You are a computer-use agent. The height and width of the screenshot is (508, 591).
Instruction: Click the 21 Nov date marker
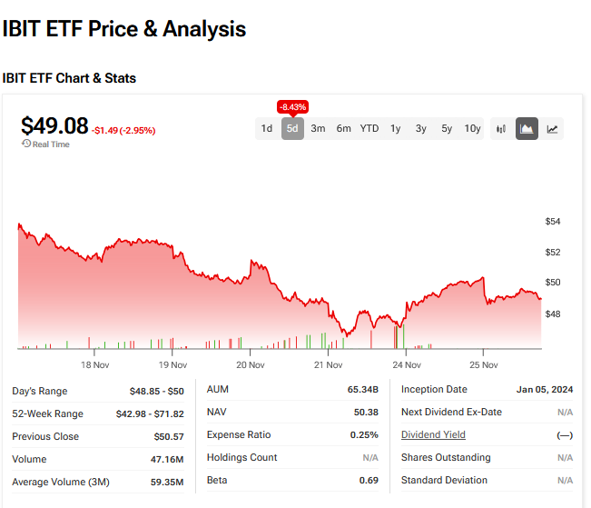pyautogui.click(x=328, y=365)
